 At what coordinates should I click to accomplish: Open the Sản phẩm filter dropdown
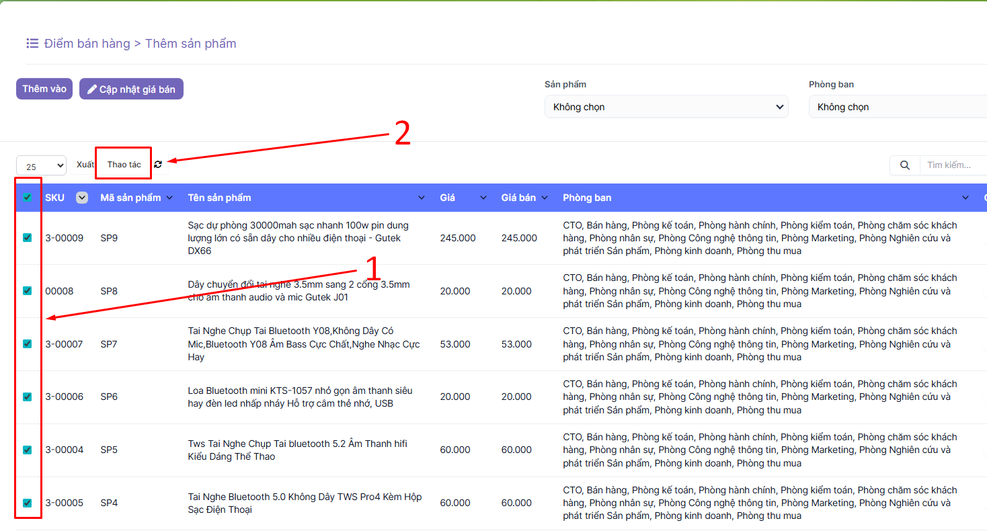pyautogui.click(x=666, y=107)
